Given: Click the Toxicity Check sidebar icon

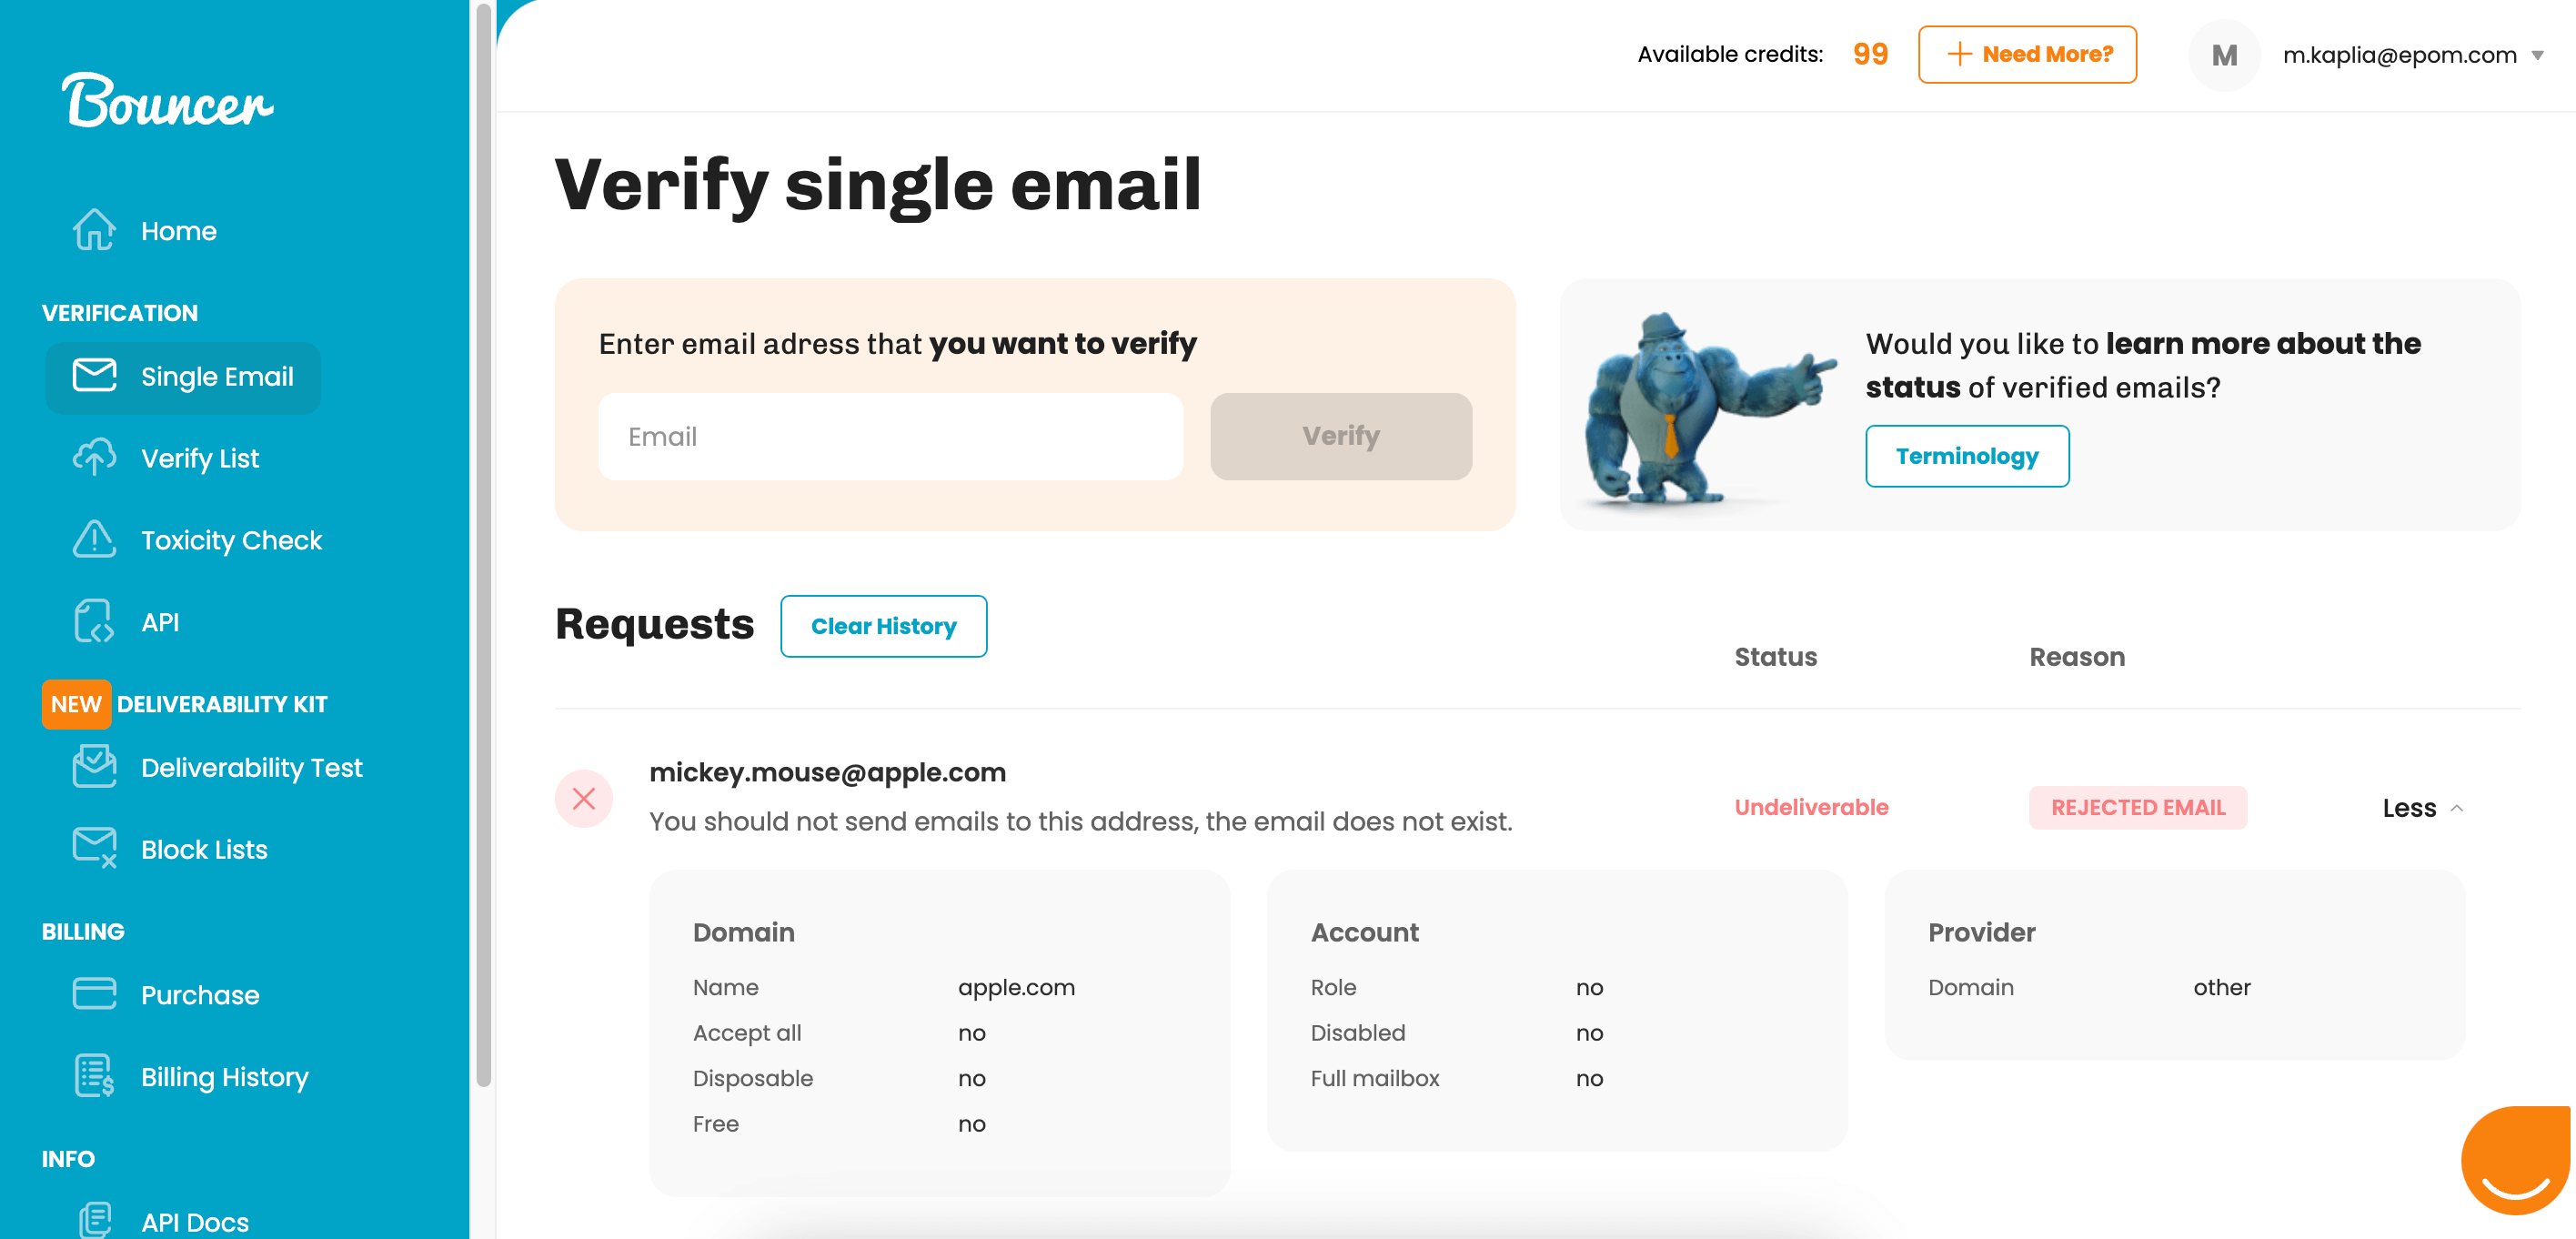Looking at the screenshot, I should point(96,539).
